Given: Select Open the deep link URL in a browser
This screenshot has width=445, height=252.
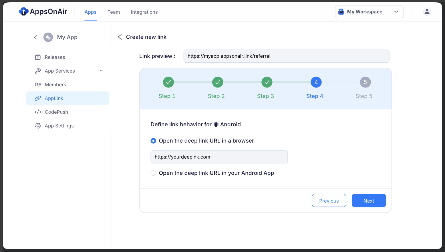Looking at the screenshot, I should tap(153, 141).
